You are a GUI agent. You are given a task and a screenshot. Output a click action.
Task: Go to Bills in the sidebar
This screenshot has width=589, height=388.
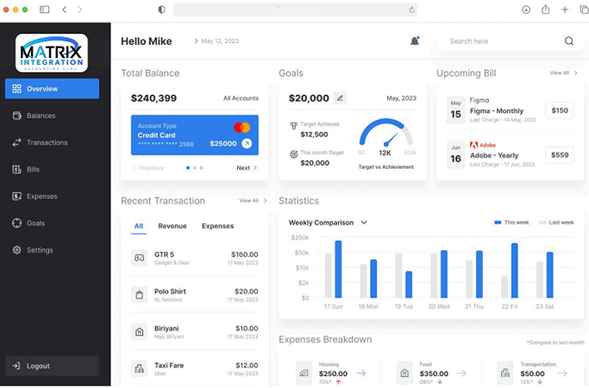coord(33,170)
